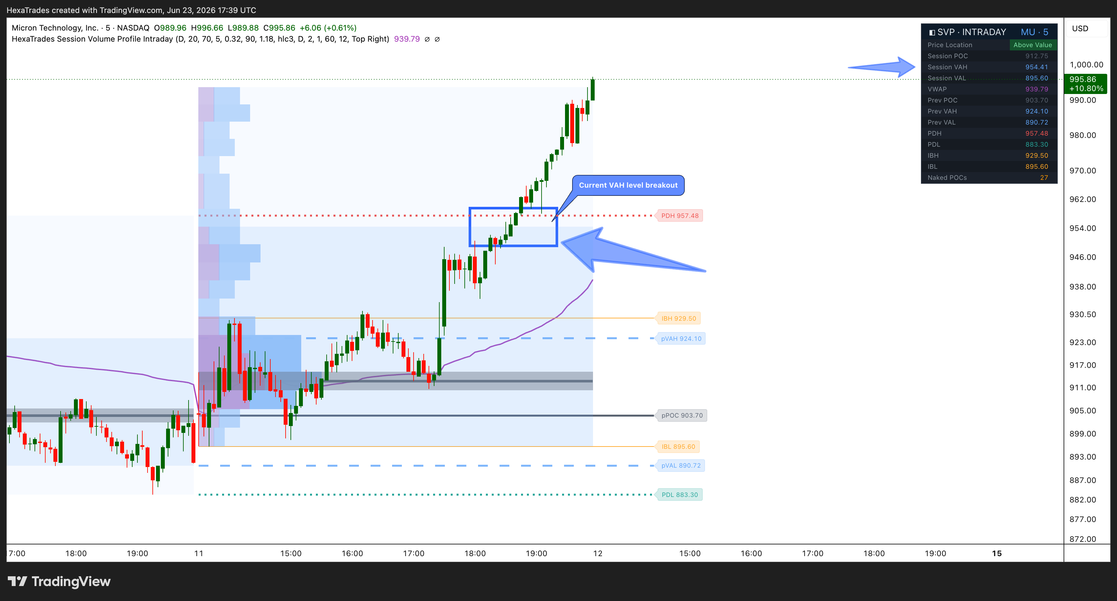Click the Price Location row label
Image resolution: width=1117 pixels, height=601 pixels.
tap(950, 45)
